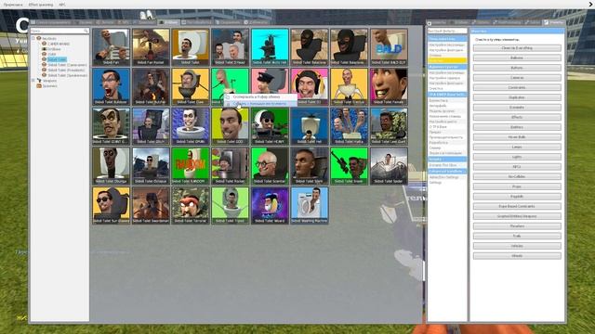Image resolution: width=595 pixels, height=334 pixels.
Task: Select Skibidi Toilet DJ with headphones
Action: (310, 86)
